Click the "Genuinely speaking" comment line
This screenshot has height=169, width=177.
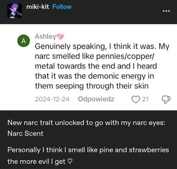coord(102,46)
